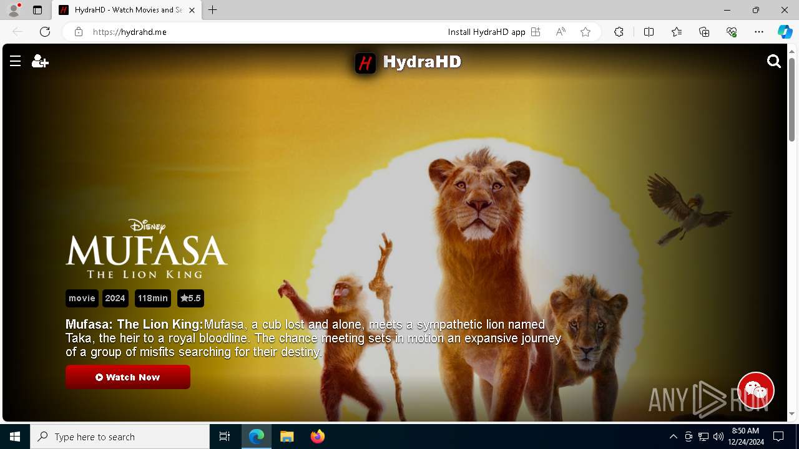The width and height of the screenshot is (799, 449).
Task: Close the HydraHD browser tab
Action: [192, 10]
